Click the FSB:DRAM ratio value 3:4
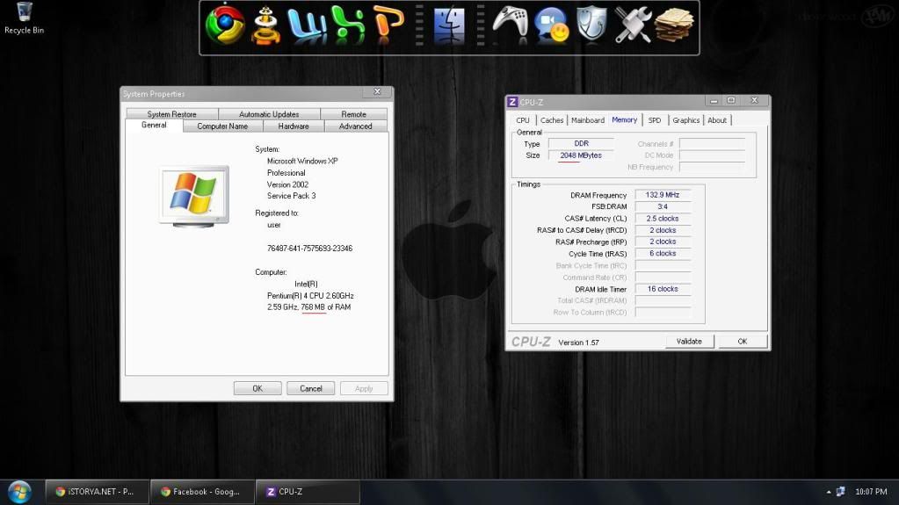Screen dimensions: 899x505 pos(663,207)
